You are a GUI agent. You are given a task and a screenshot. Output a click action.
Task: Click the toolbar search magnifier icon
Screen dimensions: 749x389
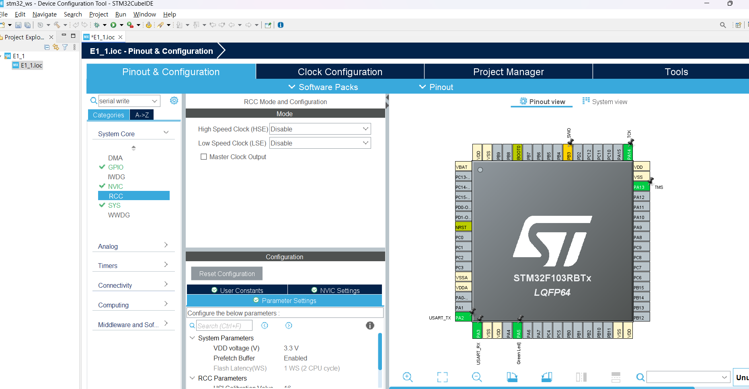click(x=723, y=25)
